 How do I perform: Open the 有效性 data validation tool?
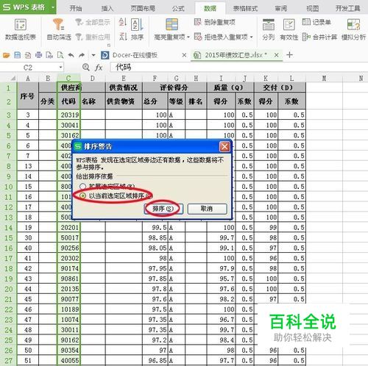289,29
